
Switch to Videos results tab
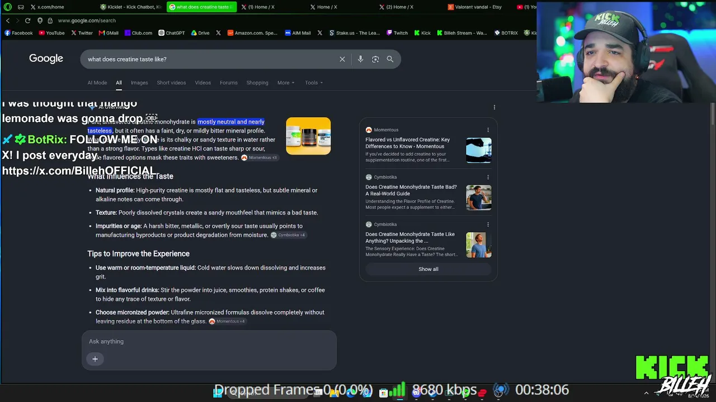[202, 83]
